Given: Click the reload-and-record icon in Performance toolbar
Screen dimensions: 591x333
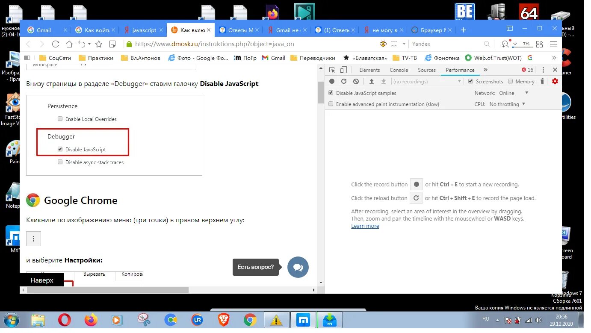Looking at the screenshot, I should pyautogui.click(x=343, y=81).
